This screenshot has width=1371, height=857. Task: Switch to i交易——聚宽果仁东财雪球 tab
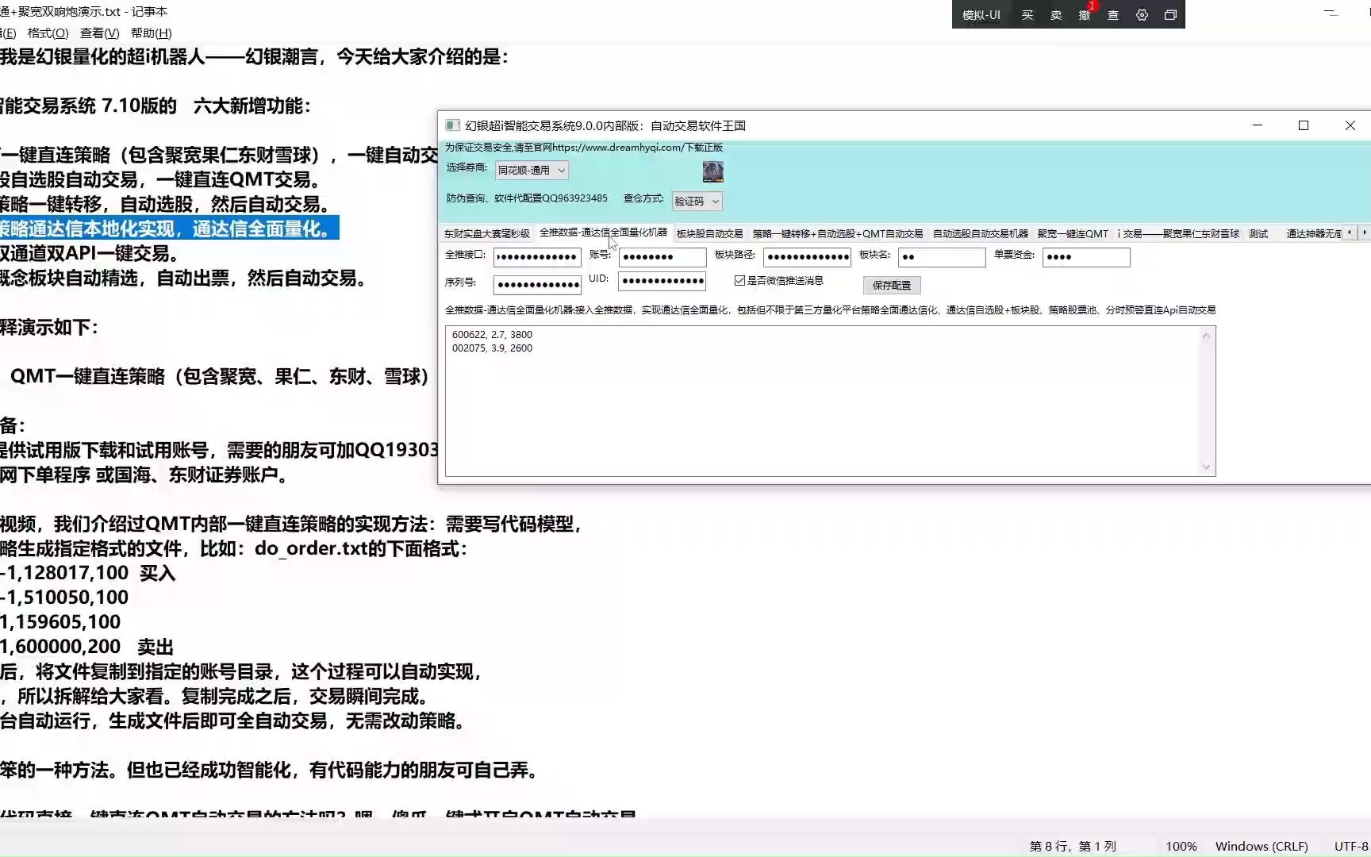[x=1177, y=233]
